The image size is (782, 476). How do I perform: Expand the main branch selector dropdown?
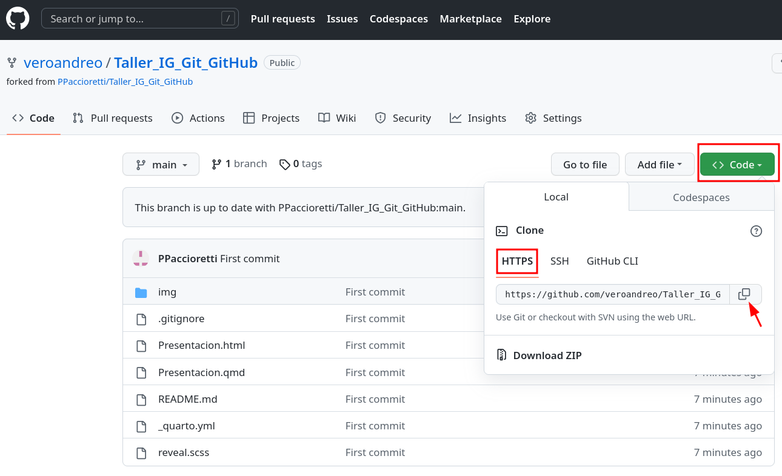click(161, 164)
